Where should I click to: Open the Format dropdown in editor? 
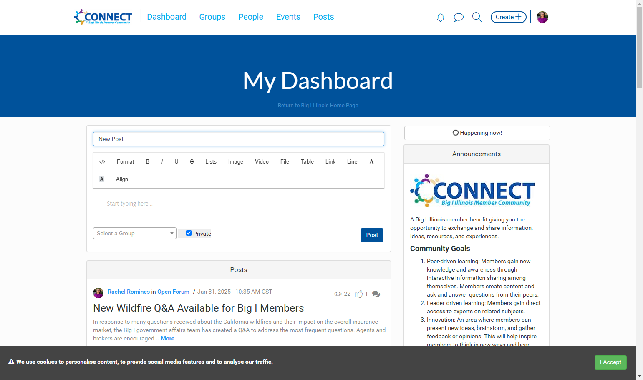[x=125, y=161]
